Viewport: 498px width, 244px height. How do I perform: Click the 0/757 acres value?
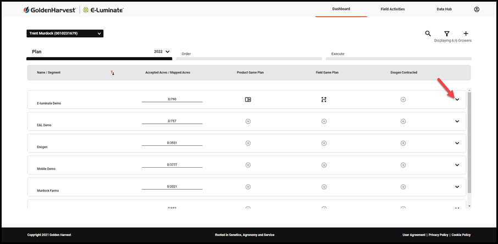click(x=172, y=121)
